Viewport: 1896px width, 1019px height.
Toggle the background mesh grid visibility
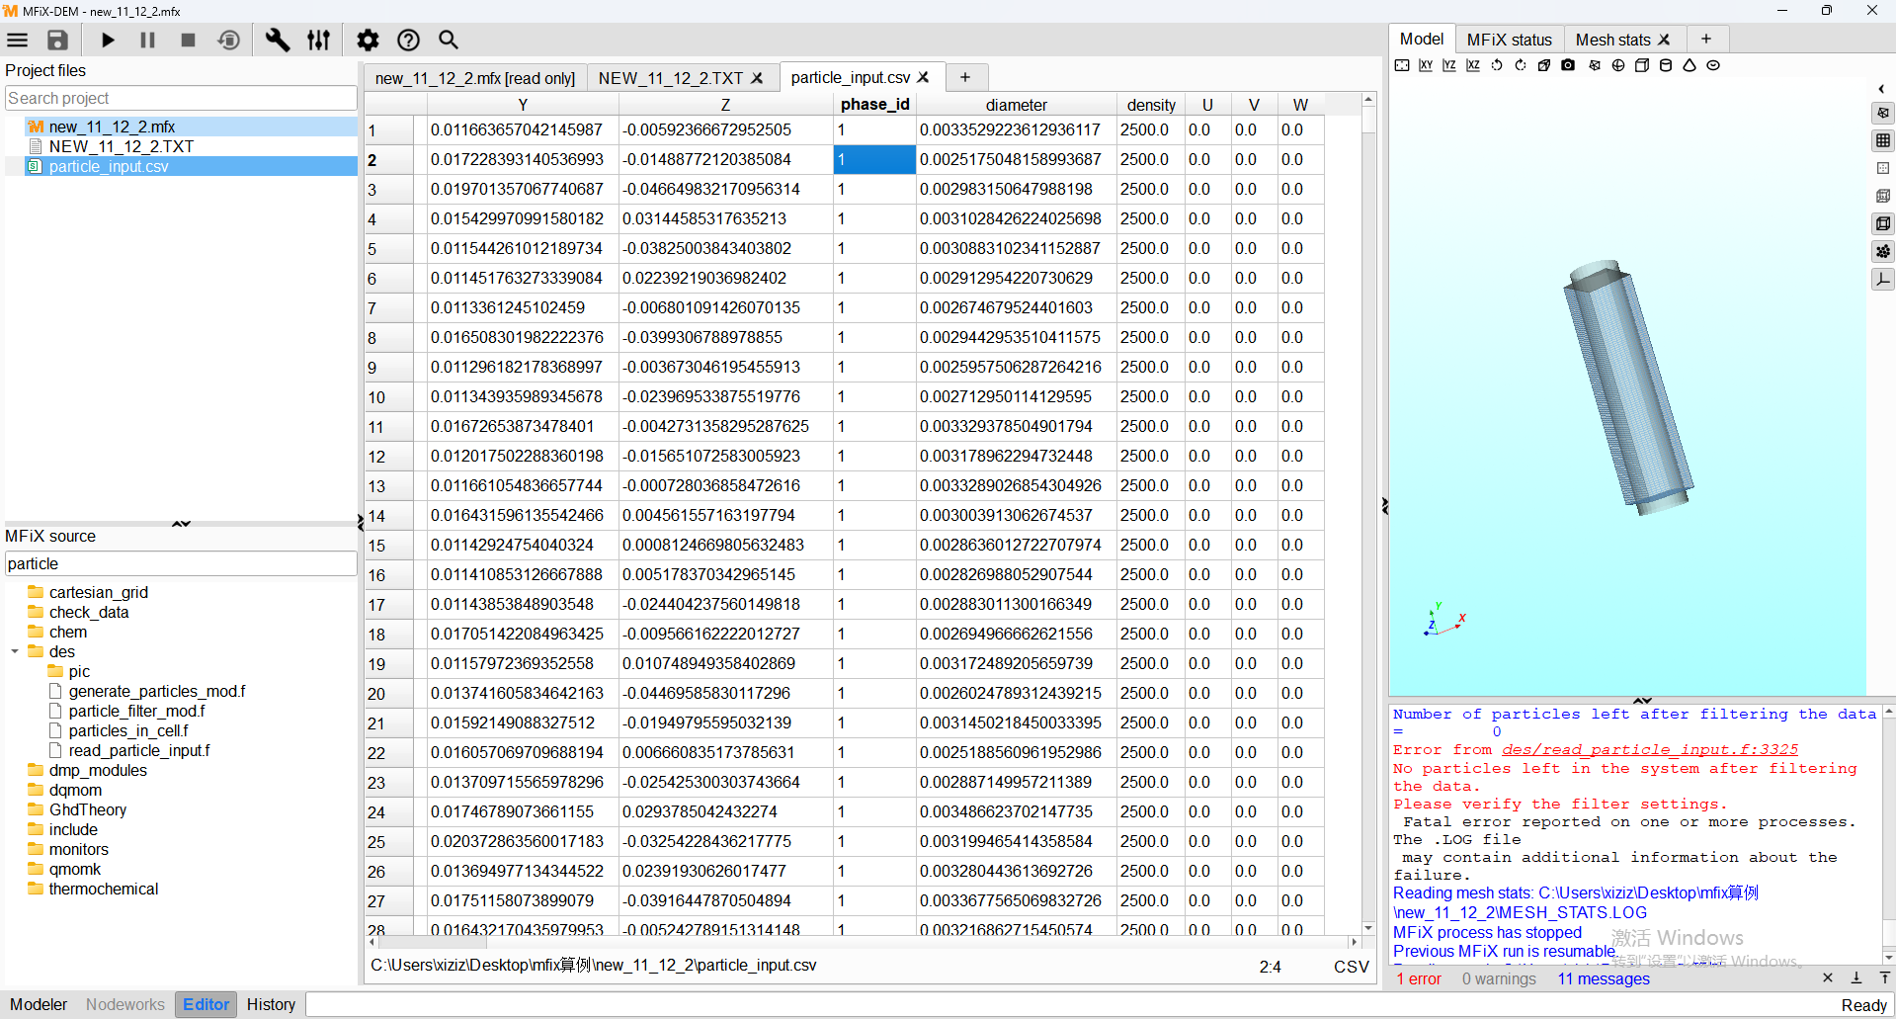pos(1883,140)
